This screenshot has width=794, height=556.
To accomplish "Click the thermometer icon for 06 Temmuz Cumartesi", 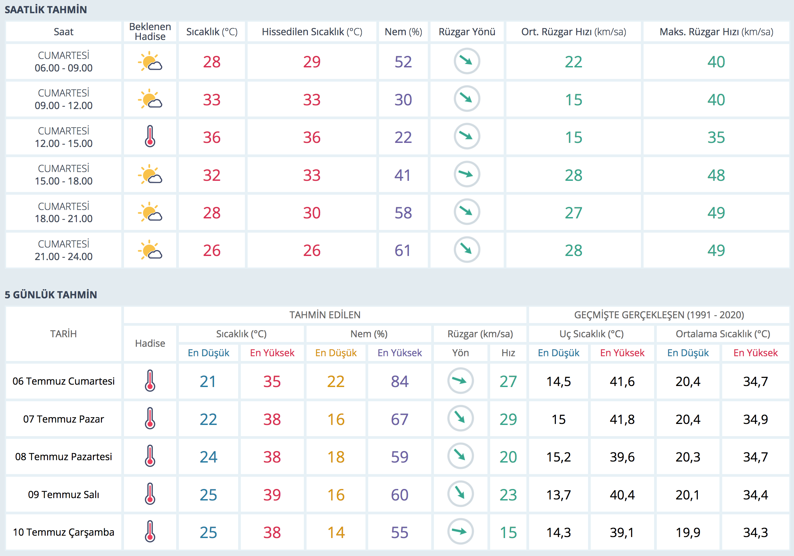I will coord(150,381).
